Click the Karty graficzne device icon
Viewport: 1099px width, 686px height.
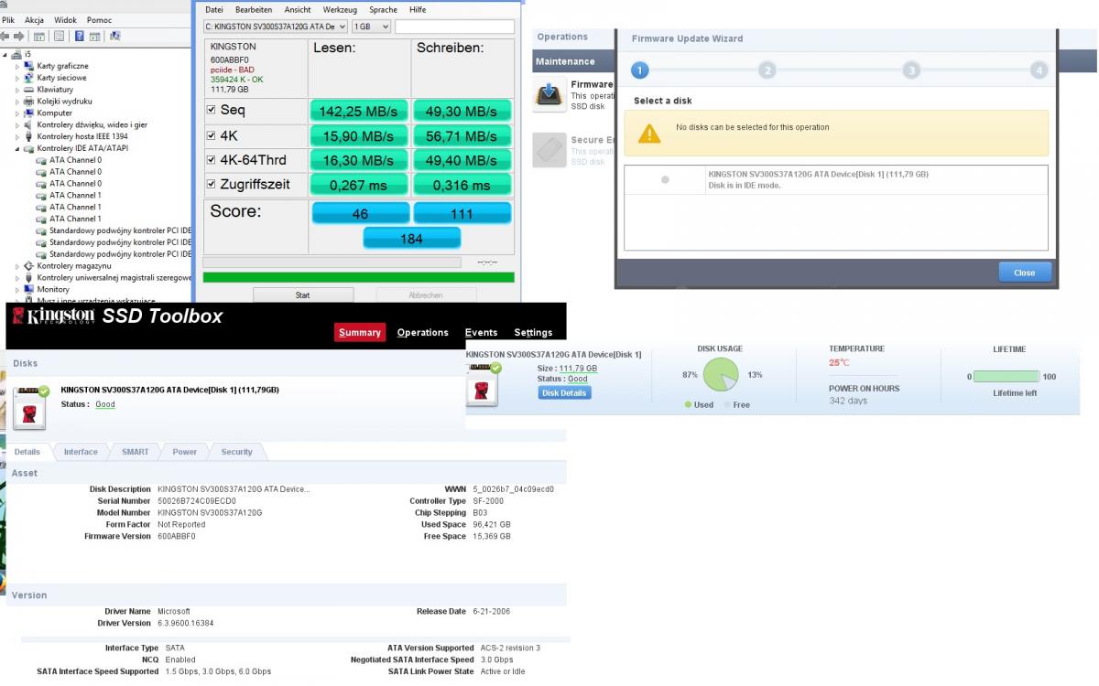(x=28, y=66)
